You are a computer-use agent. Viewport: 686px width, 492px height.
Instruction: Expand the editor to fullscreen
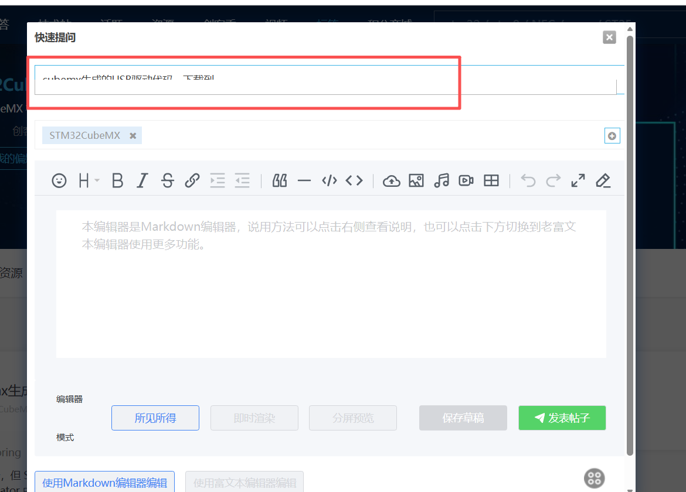(578, 180)
